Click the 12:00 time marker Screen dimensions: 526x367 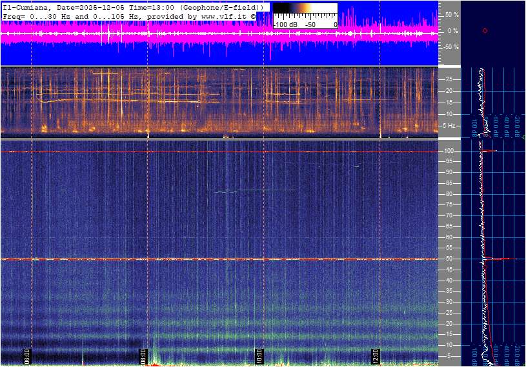[376, 356]
